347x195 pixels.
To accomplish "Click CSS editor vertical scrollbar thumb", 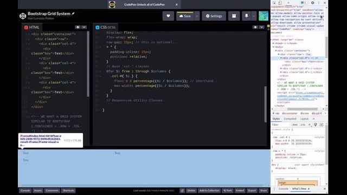I will pos(266,104).
